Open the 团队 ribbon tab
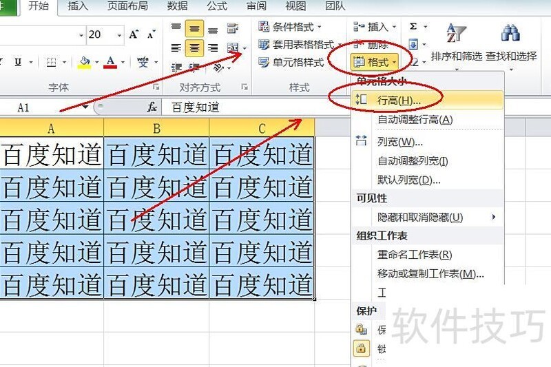Screen dimensions: 551x367 click(x=335, y=6)
